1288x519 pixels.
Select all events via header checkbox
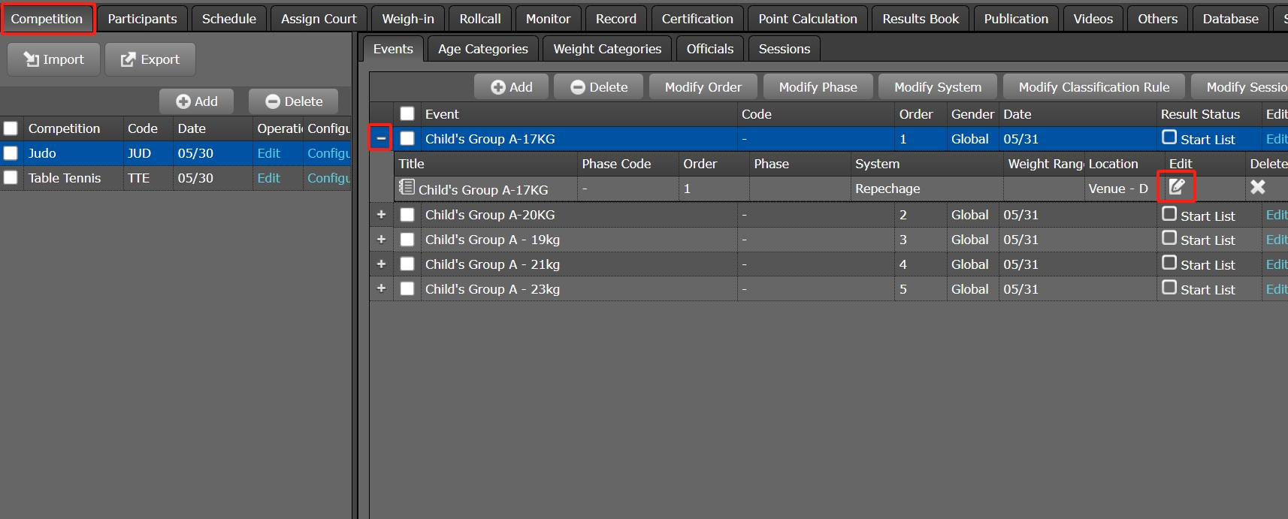pos(407,114)
